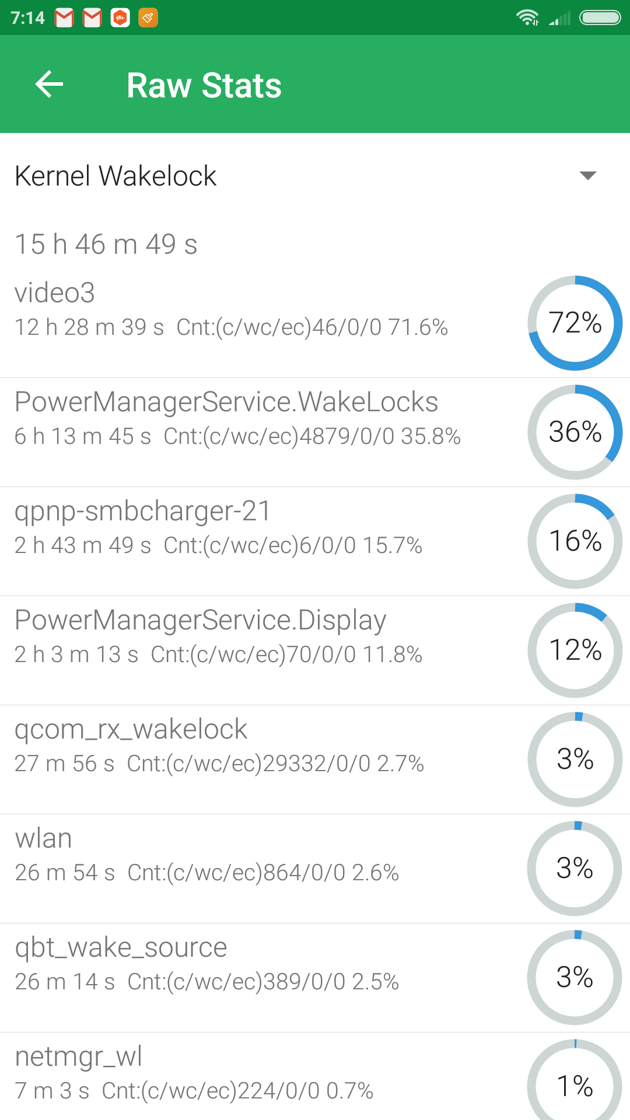
Task: Tap the cellular signal strength icon
Action: click(x=559, y=18)
